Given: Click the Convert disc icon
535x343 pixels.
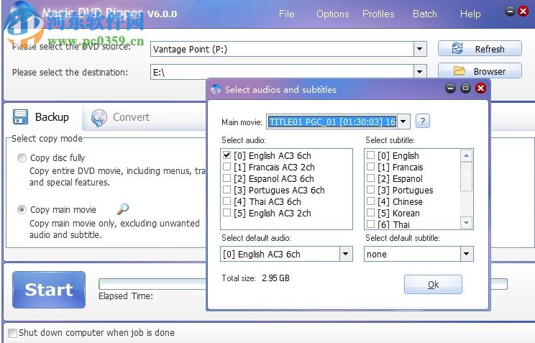Looking at the screenshot, I should (99, 118).
